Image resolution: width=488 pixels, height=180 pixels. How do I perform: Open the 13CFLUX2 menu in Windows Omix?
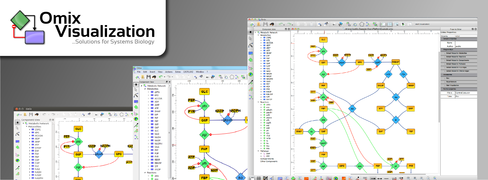click(188, 72)
